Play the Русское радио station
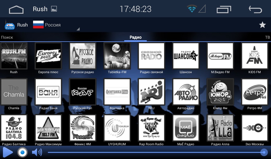271x159 pixels. click(x=83, y=56)
